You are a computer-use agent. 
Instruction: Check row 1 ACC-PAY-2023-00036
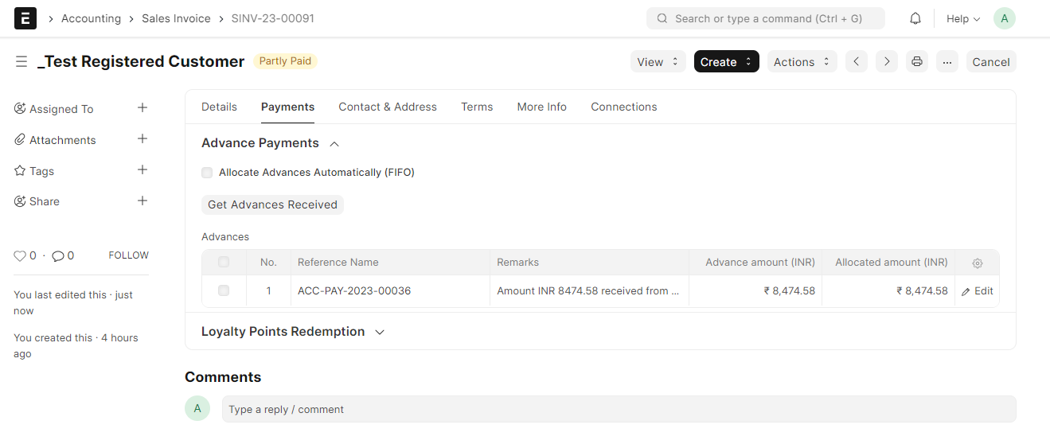(224, 290)
